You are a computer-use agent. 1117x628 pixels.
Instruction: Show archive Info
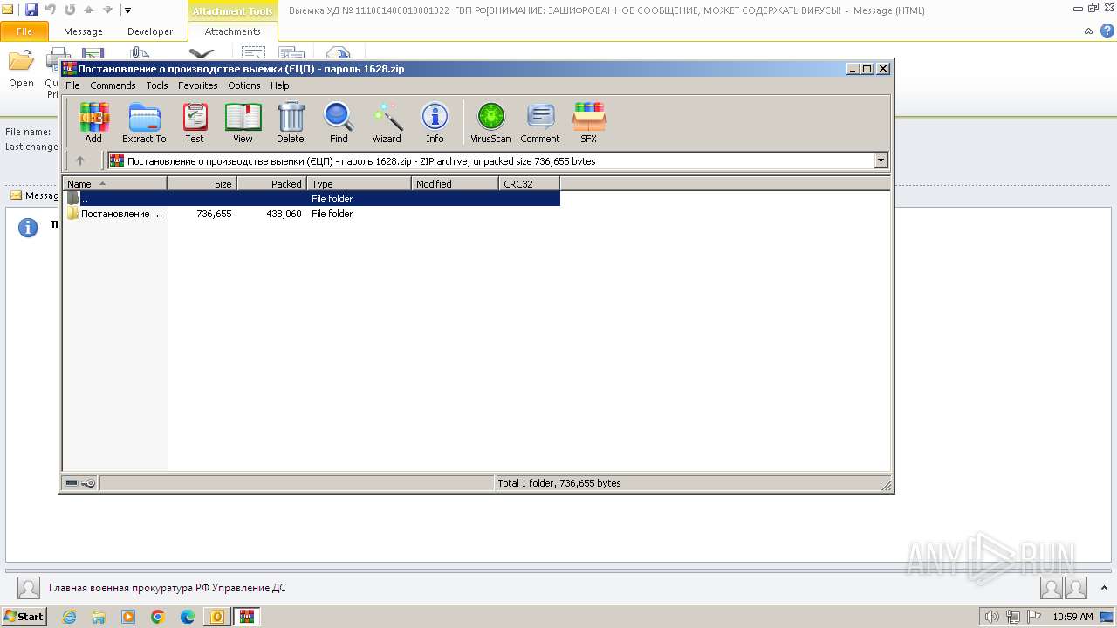point(435,122)
